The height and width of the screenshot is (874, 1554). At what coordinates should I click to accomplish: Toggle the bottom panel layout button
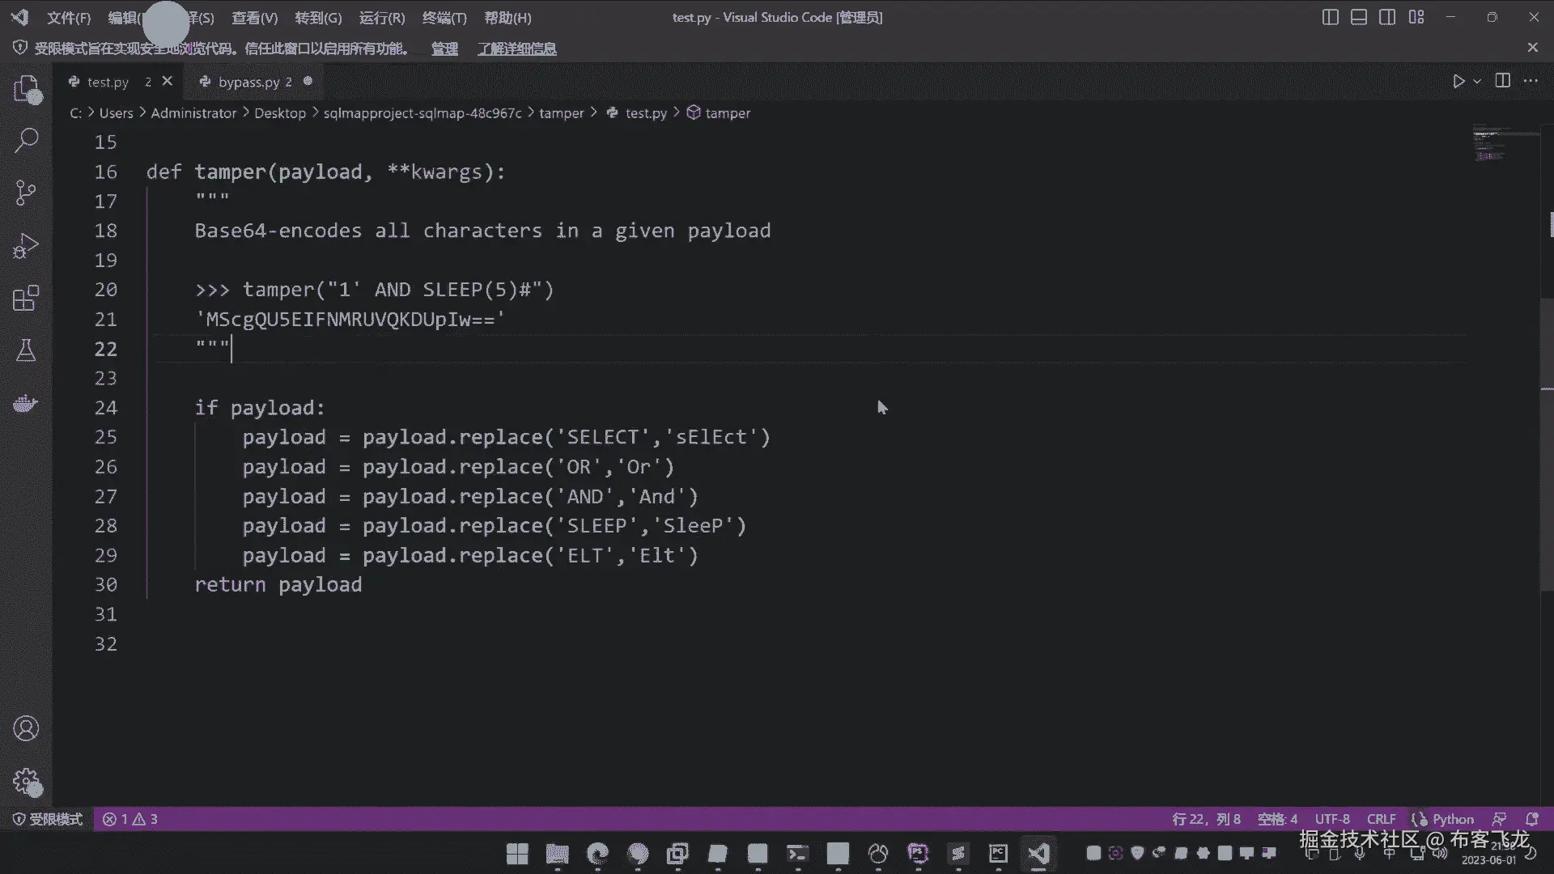(x=1359, y=17)
